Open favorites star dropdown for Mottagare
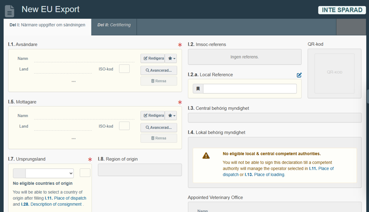This screenshot has width=369, height=212. click(x=171, y=115)
